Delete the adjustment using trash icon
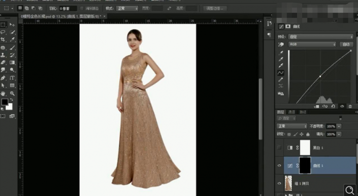Viewport: 358px width, 196px height. tap(350, 106)
